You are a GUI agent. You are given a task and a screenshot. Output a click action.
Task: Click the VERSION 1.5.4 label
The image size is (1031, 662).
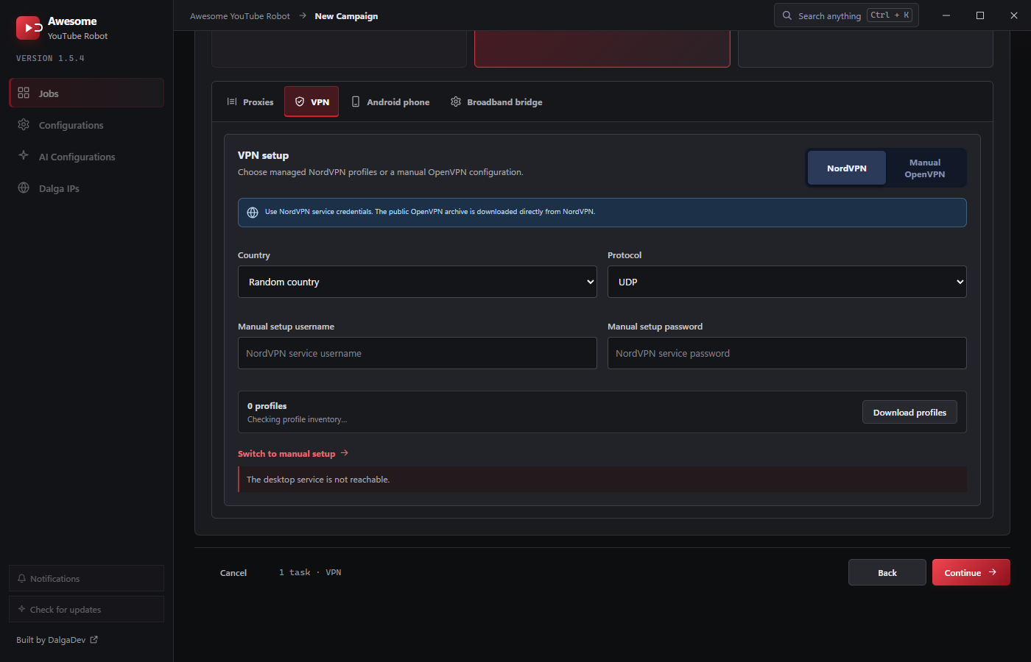(x=50, y=58)
